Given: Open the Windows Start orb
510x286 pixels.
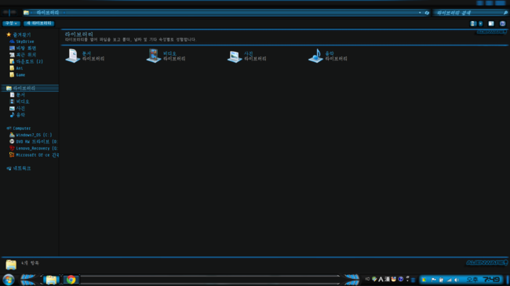Looking at the screenshot, I should (x=9, y=280).
